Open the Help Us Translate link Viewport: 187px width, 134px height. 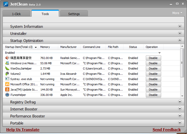[x=23, y=130]
